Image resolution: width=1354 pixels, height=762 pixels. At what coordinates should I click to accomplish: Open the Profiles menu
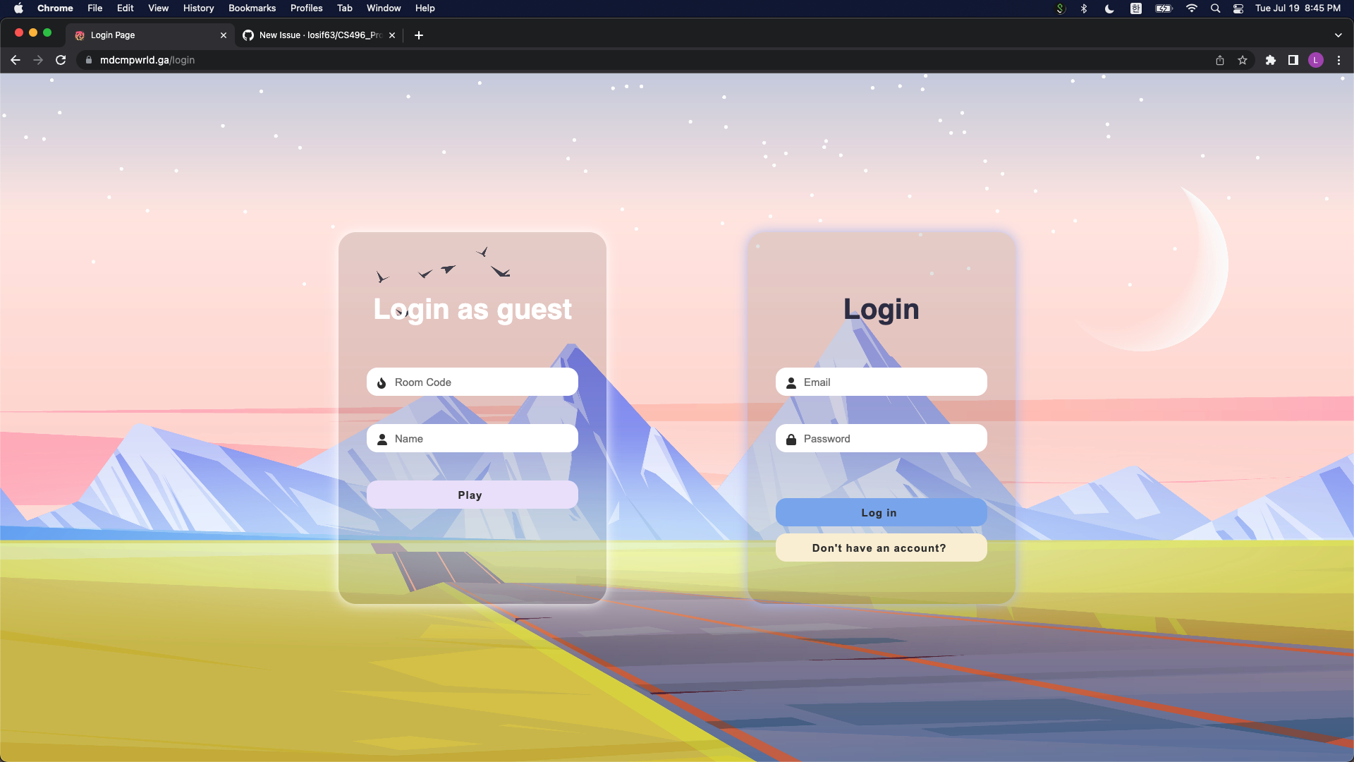(306, 8)
